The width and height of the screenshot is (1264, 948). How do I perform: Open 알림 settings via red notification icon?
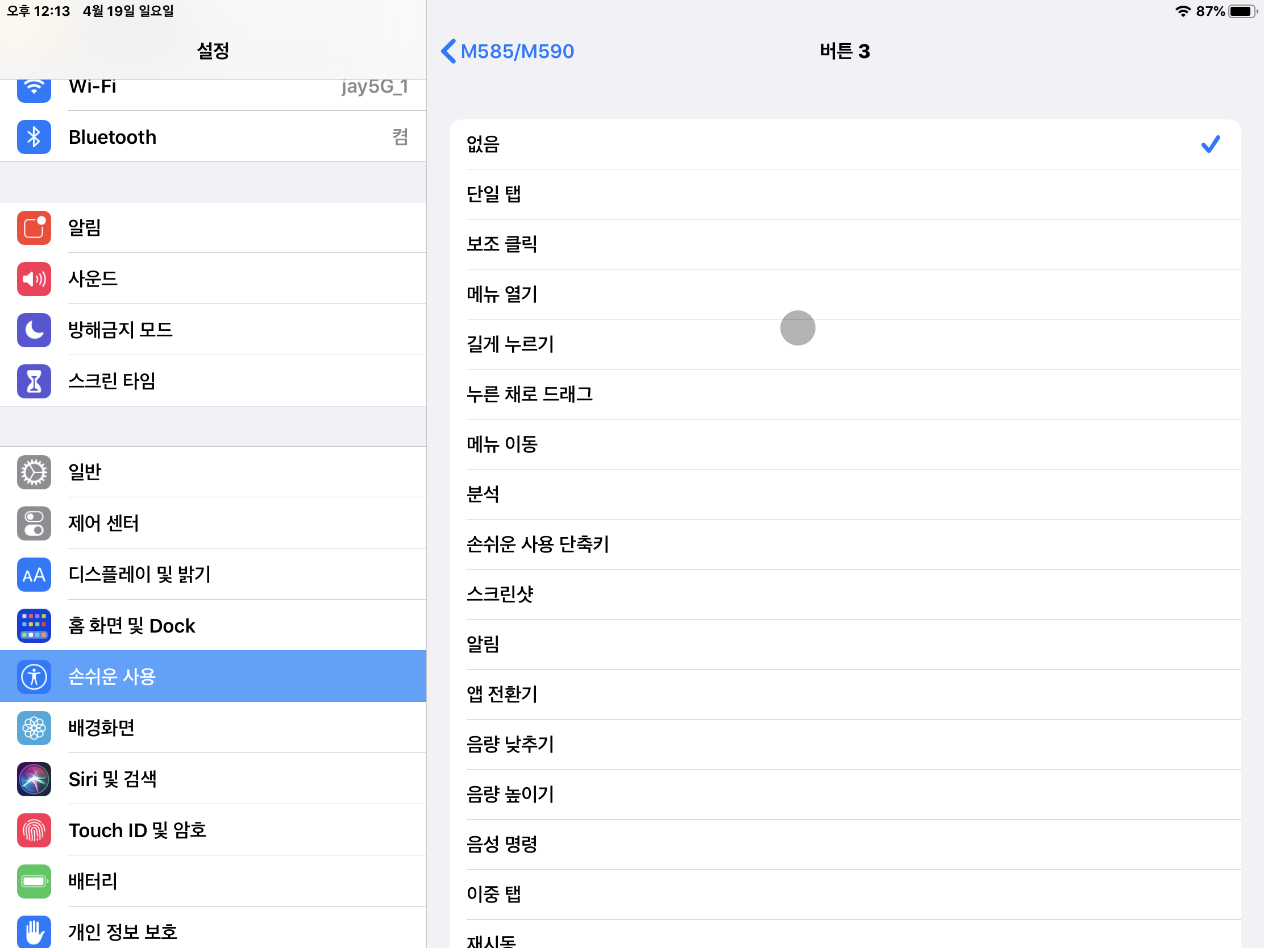click(x=34, y=227)
